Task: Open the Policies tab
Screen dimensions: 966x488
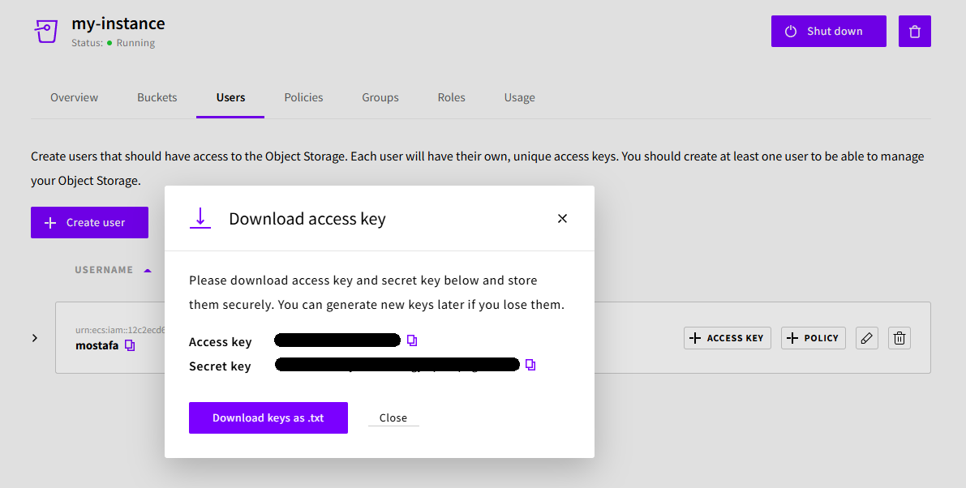Action: (303, 97)
